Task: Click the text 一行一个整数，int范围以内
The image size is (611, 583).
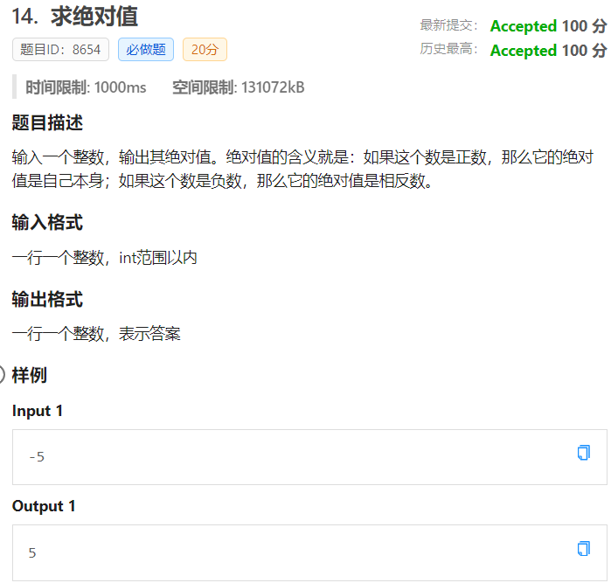Action: (x=104, y=258)
